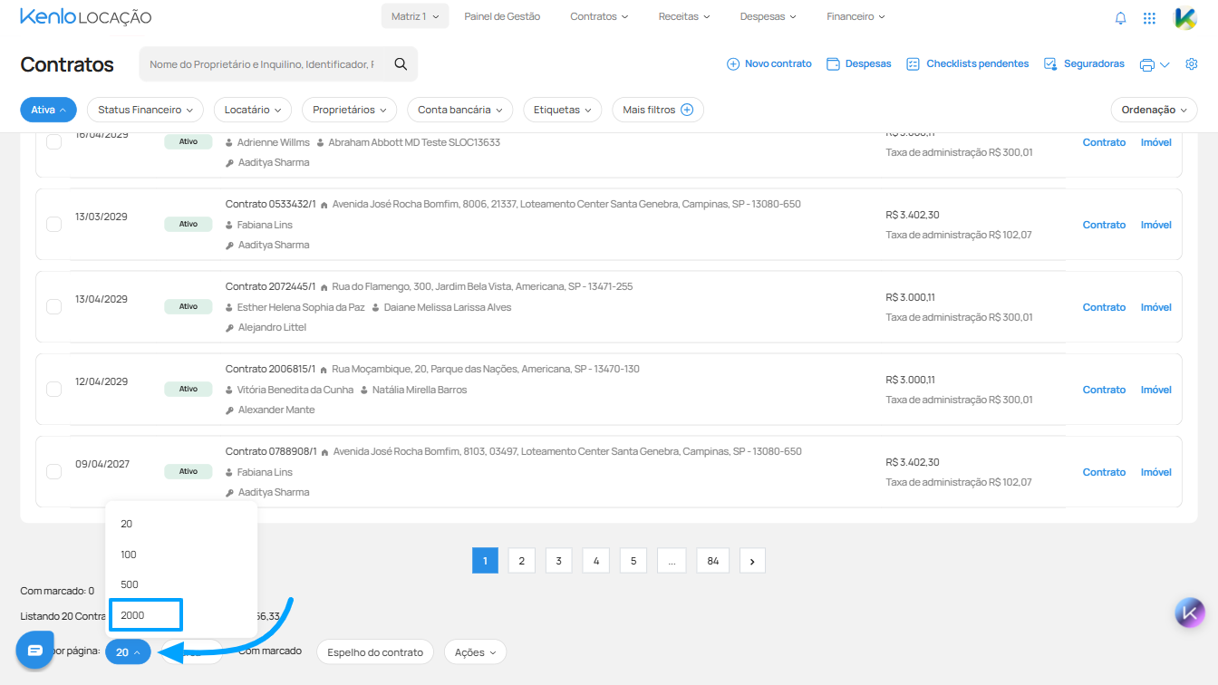Click Espelho do contrato button
The image size is (1218, 685).
coord(375,652)
